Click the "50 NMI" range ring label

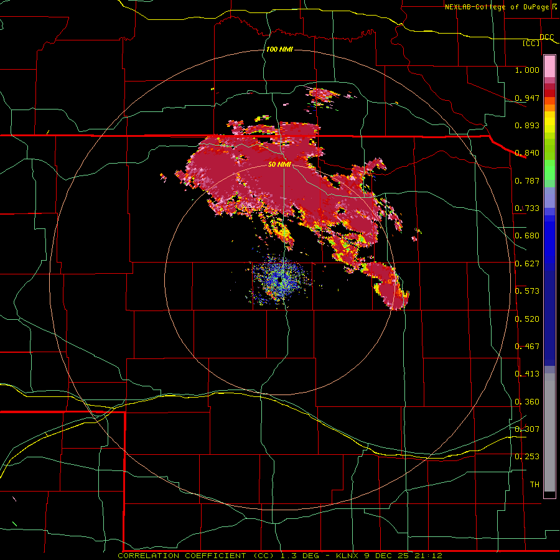pyautogui.click(x=279, y=164)
